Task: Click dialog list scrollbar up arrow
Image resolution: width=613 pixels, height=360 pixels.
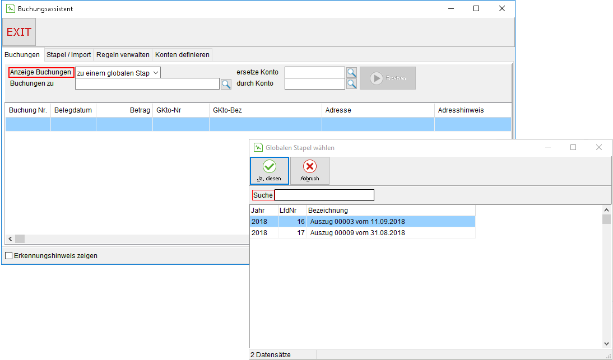Action: [607, 210]
